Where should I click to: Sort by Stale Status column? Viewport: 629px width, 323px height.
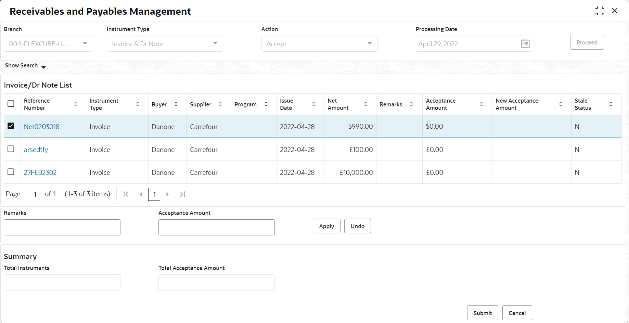(x=611, y=104)
